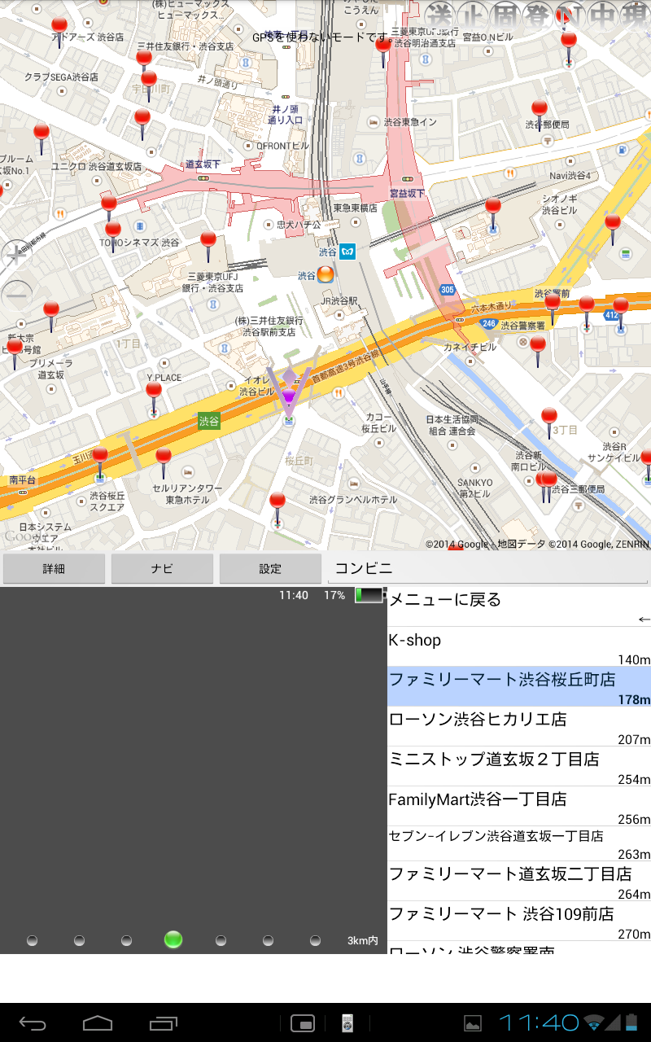651x1042 pixels.
Task: Tap the Android home button
Action: (98, 1023)
